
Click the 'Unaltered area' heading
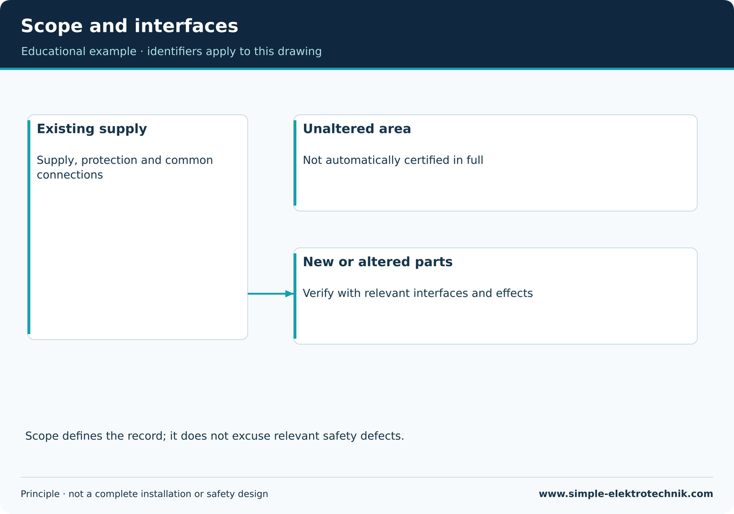click(357, 129)
